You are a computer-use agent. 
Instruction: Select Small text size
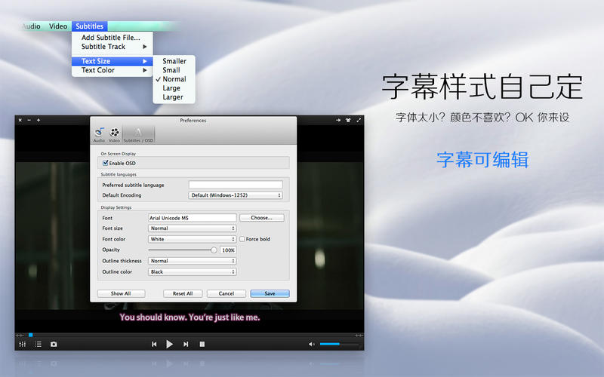[174, 70]
